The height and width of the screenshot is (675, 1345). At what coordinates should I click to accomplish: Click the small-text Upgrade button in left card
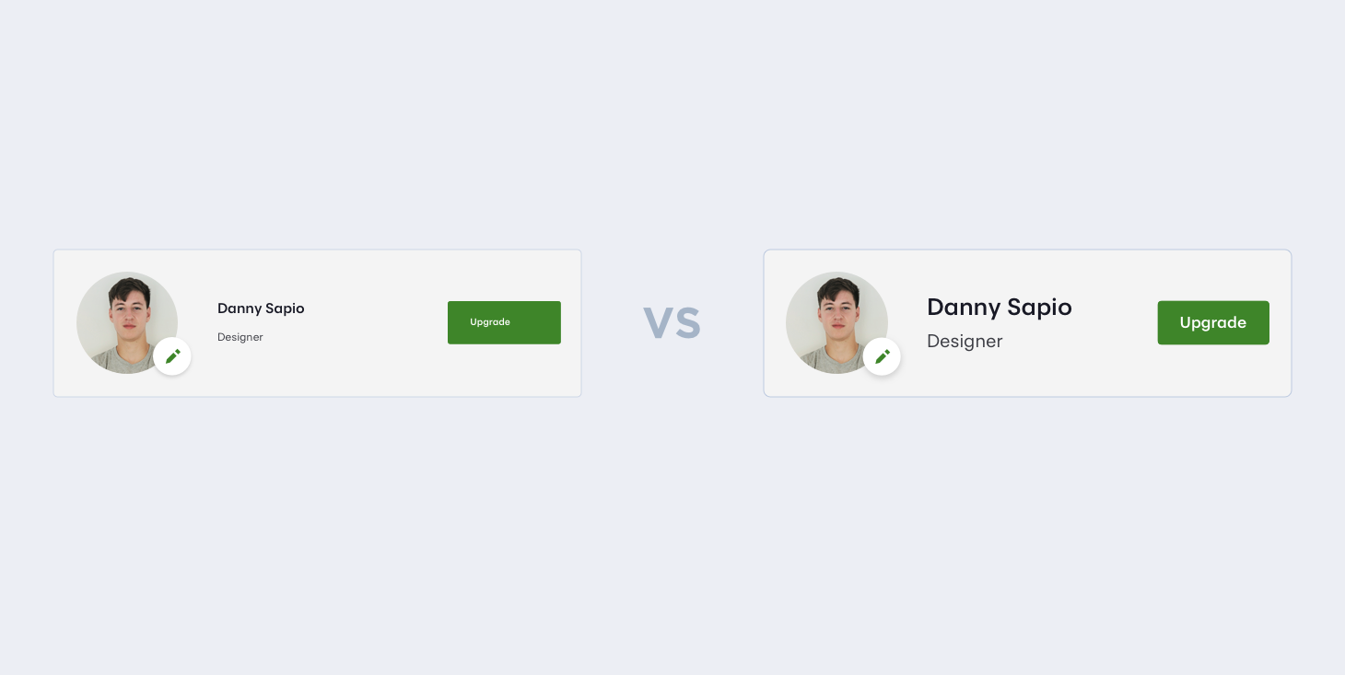pos(504,322)
